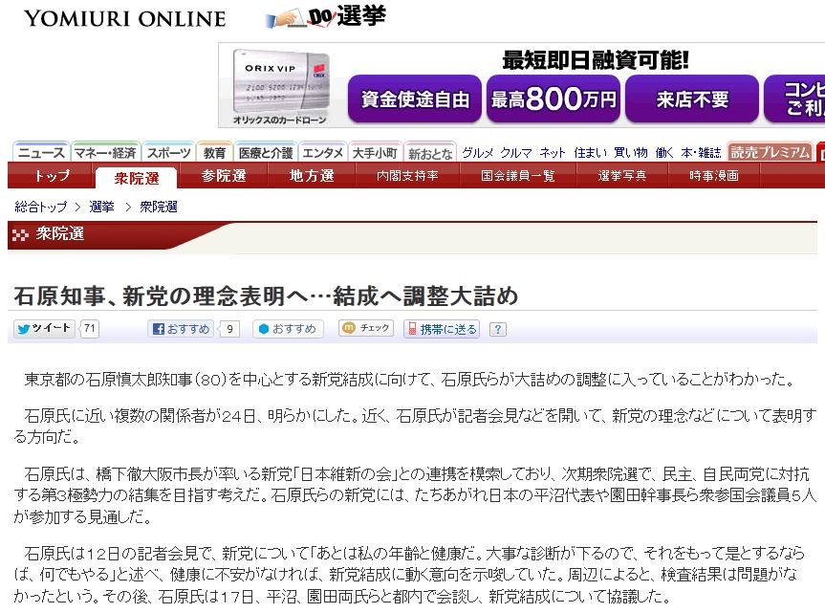The height and width of the screenshot is (613, 825).
Task: Click the Facebook おすすめ button
Action: (x=181, y=329)
